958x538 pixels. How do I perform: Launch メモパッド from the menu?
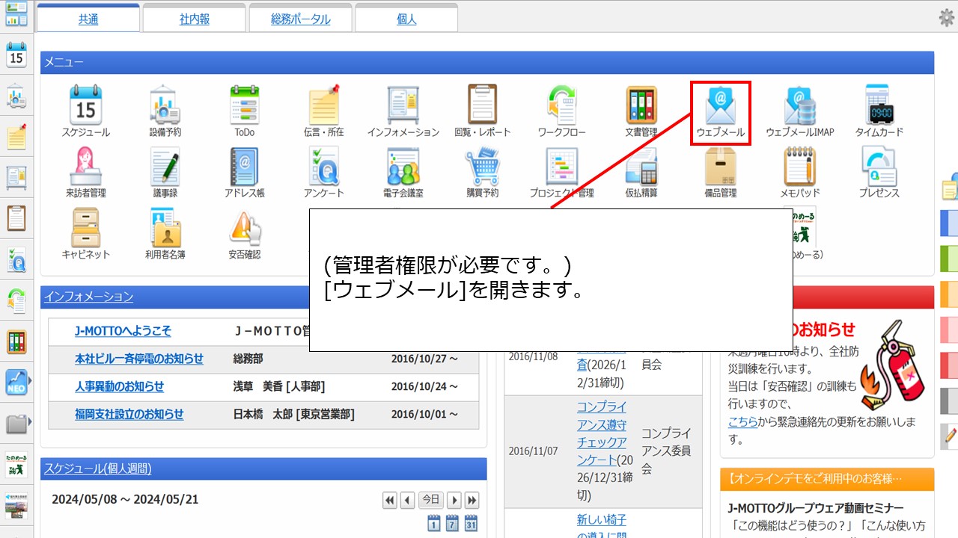tap(800, 173)
